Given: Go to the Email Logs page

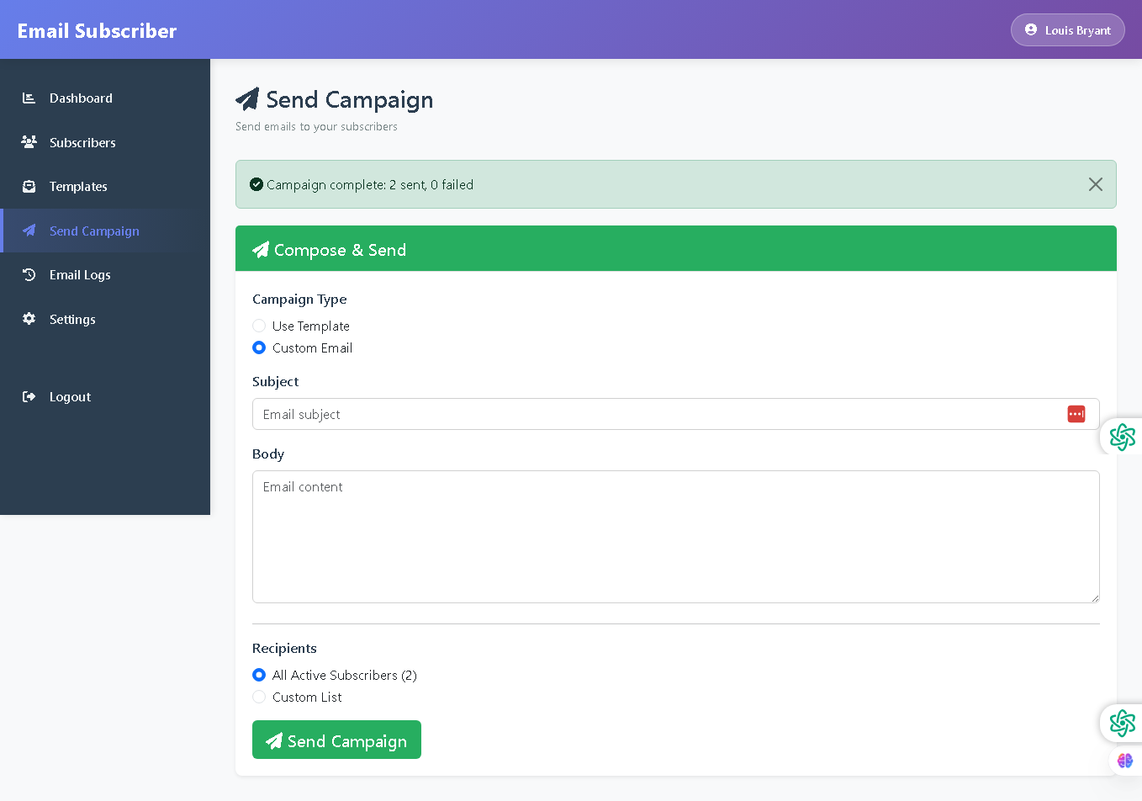Looking at the screenshot, I should (x=80, y=275).
